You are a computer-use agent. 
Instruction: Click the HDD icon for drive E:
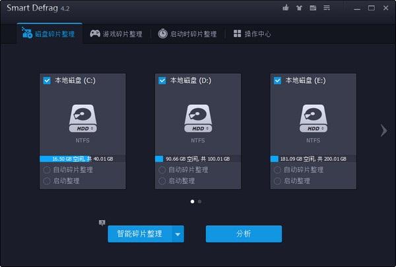click(x=313, y=119)
